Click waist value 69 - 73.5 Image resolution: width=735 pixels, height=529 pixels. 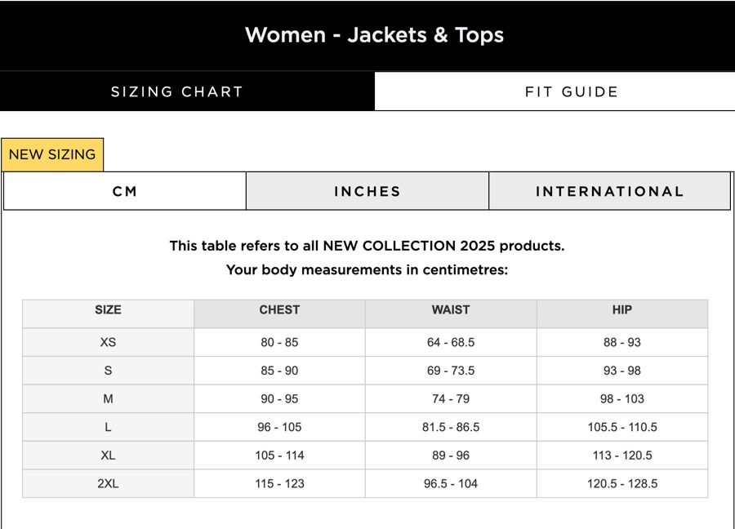(x=451, y=371)
